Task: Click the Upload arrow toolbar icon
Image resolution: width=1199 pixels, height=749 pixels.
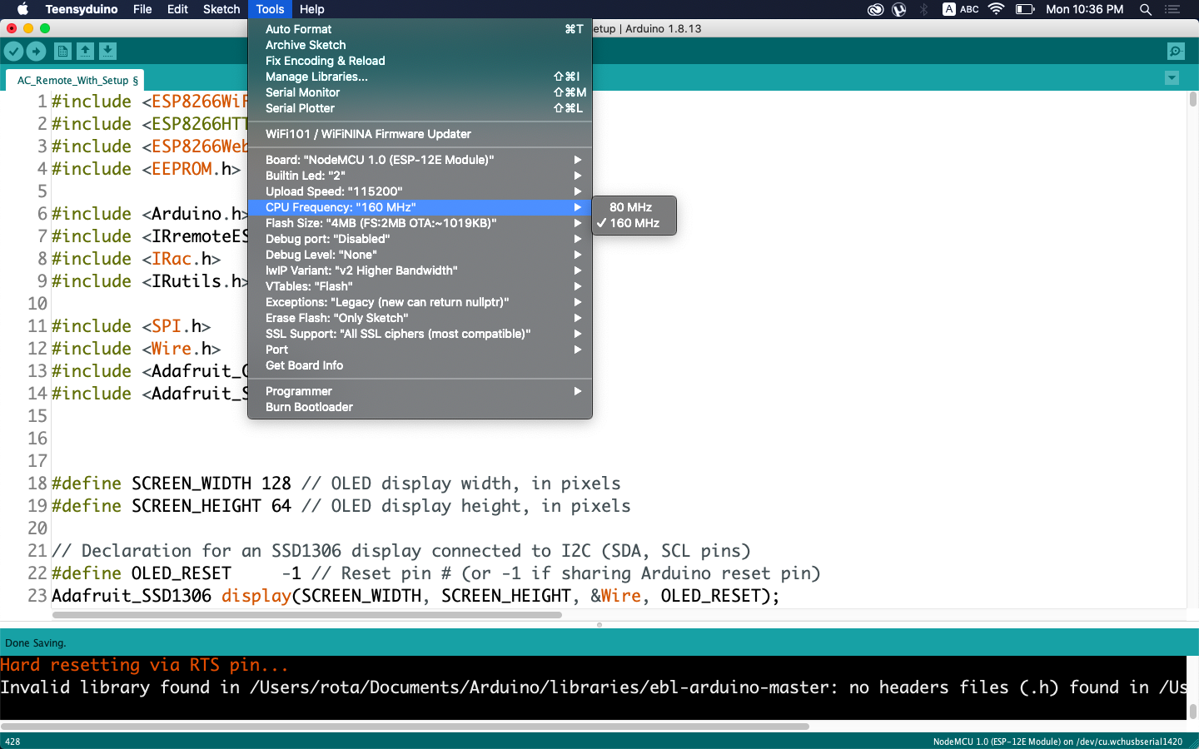Action: point(36,52)
